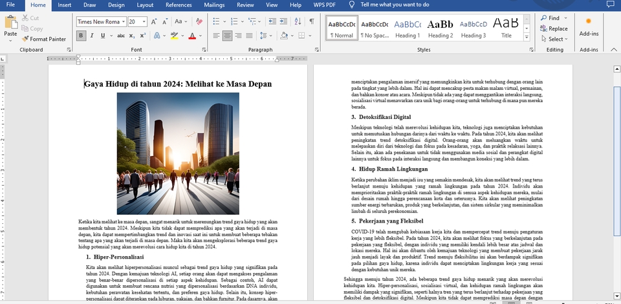Open Add-ins button
The height and width of the screenshot is (304, 621).
589,27
